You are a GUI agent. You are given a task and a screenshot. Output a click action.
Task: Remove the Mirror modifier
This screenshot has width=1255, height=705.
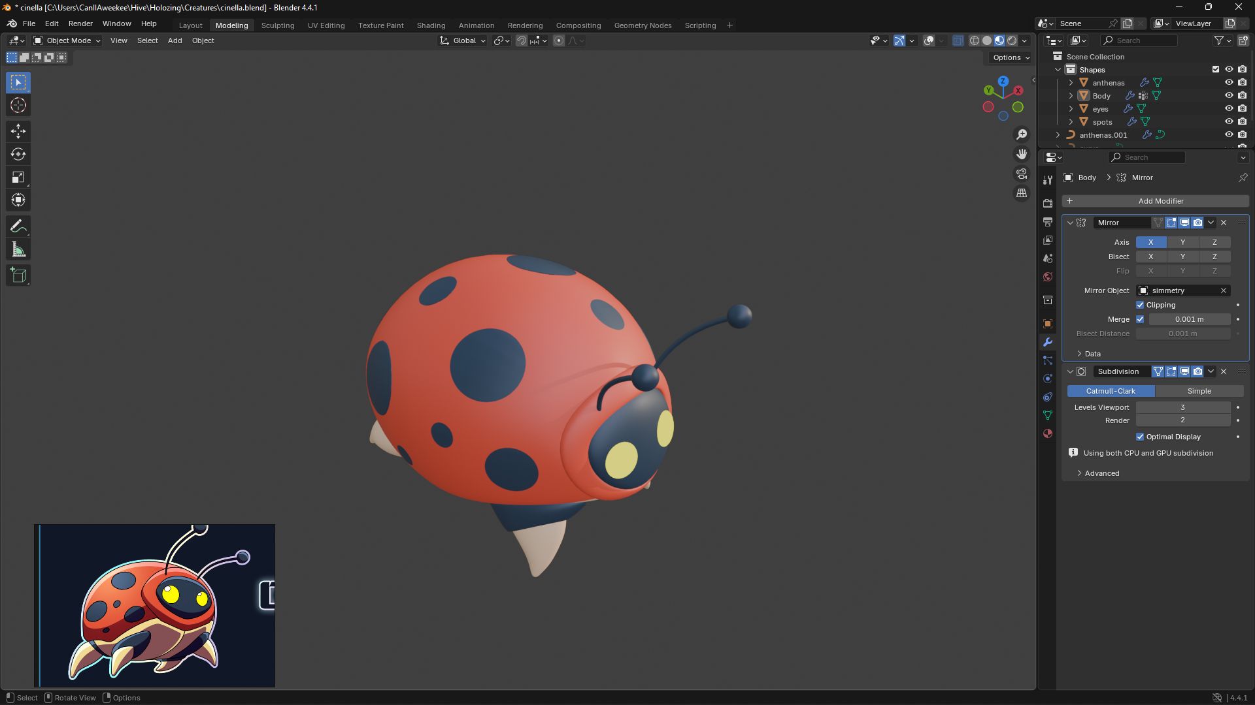[x=1224, y=223]
